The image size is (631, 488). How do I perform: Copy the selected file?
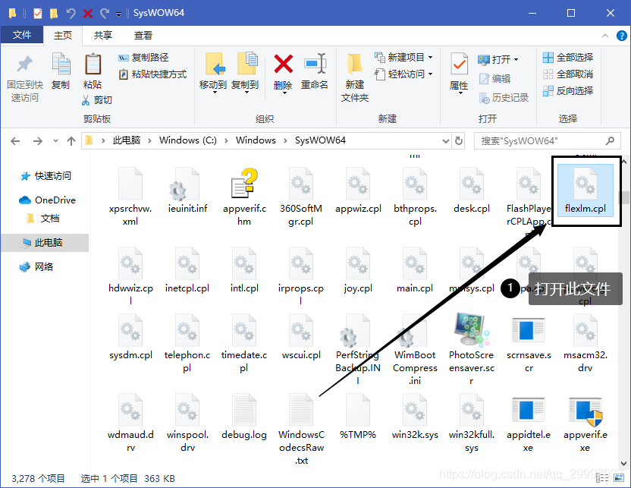[60, 72]
